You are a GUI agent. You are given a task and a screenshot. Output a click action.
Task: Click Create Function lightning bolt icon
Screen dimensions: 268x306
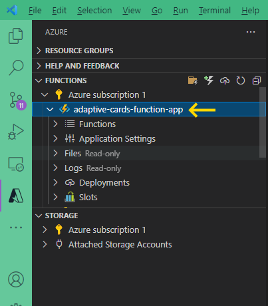[209, 80]
